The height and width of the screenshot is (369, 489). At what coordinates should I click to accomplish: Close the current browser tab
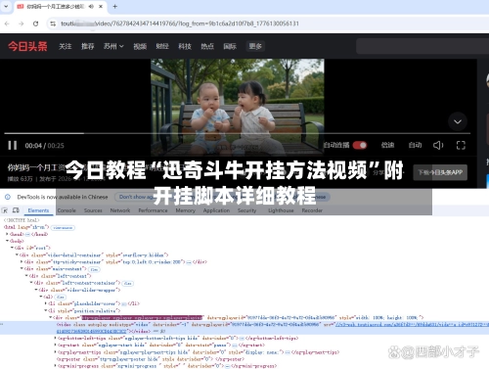[101, 6]
